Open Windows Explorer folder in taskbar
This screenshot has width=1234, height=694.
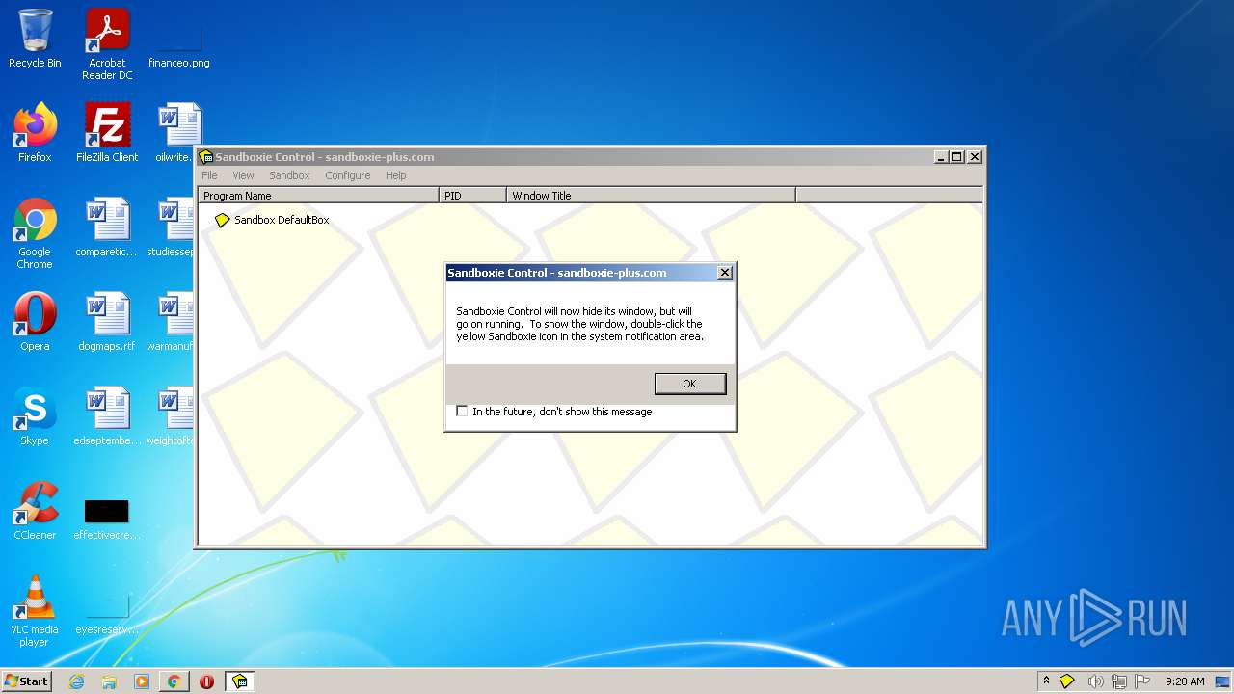(x=109, y=681)
